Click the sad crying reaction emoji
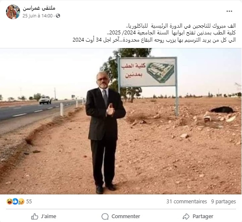This screenshot has width=242, height=222. [x=21, y=201]
